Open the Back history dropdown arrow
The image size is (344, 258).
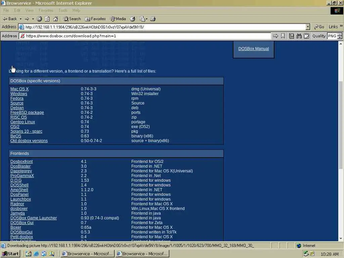click(20, 19)
